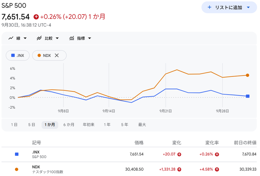Expand the 指標 dropdown arrow
Screen dimensions: 260x176
90,38
